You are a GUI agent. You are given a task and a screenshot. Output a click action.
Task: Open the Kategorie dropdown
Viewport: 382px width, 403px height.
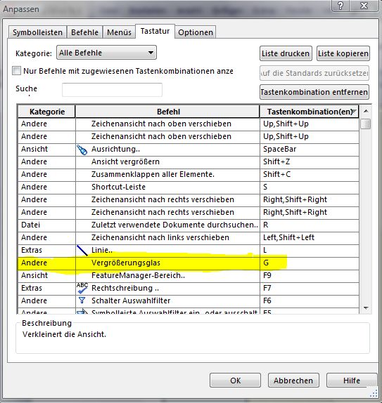click(106, 53)
